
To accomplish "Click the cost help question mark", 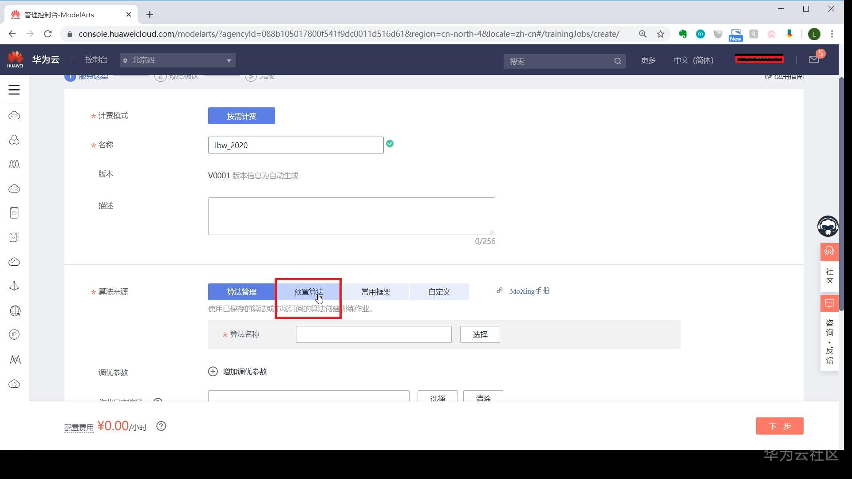I will pos(161,426).
